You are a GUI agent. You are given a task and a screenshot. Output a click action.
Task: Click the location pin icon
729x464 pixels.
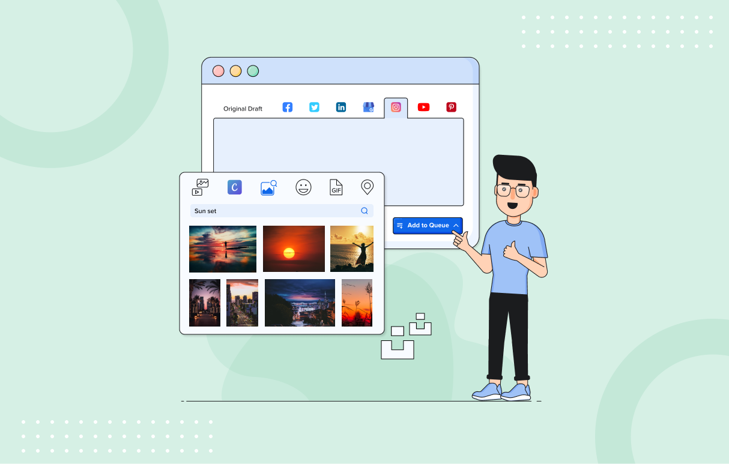(367, 187)
